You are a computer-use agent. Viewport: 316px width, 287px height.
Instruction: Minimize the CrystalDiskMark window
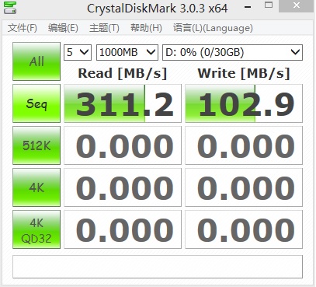(x=248, y=7)
